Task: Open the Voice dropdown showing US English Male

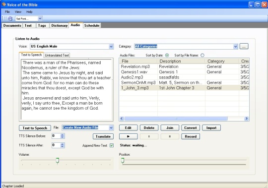Action: point(111,47)
